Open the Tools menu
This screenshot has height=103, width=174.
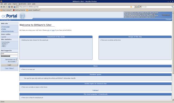tap(29, 4)
